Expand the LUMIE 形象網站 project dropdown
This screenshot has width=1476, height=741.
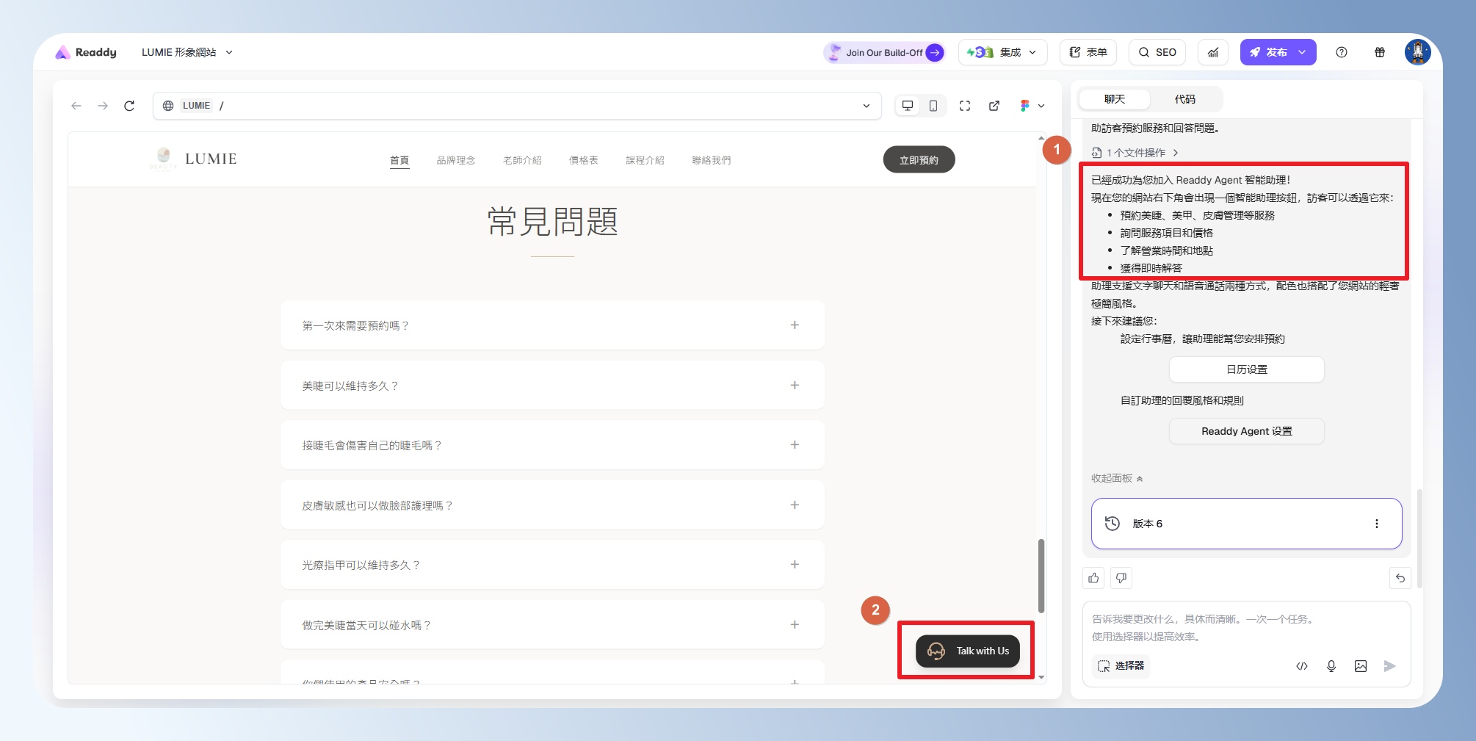tap(187, 52)
